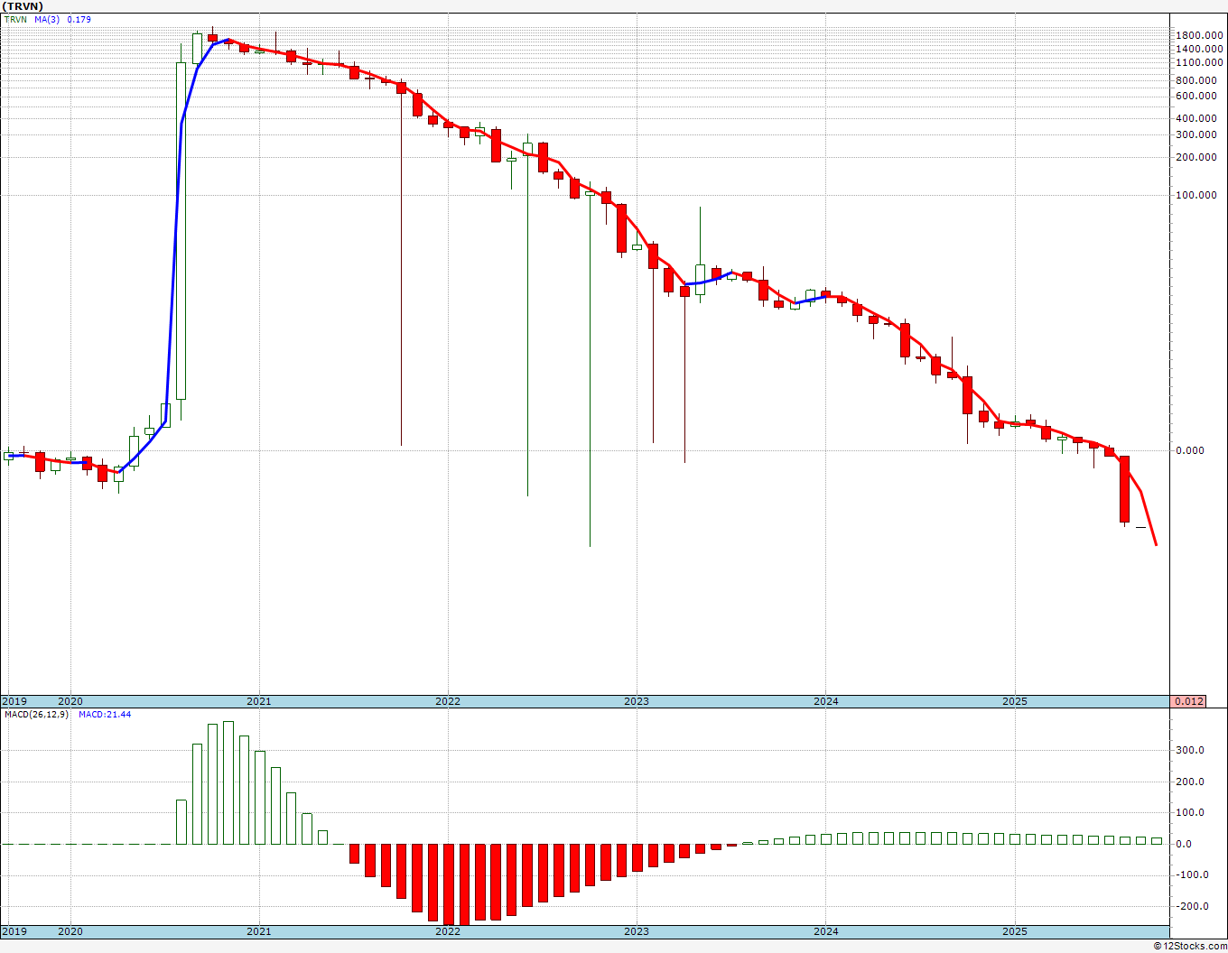This screenshot has width=1228, height=953.
Task: Click 2019 on the MACD panel time axis
Action: pos(14,931)
